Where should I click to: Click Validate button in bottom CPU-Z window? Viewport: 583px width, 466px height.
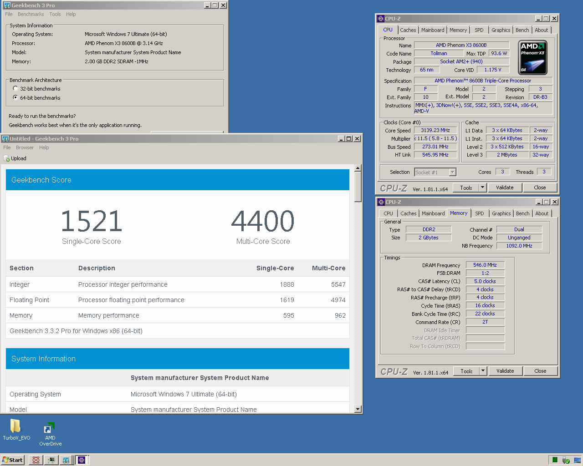coord(505,371)
